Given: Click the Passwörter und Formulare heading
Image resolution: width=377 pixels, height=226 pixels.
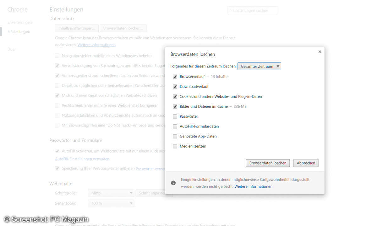Looking at the screenshot, I should pos(76,140).
